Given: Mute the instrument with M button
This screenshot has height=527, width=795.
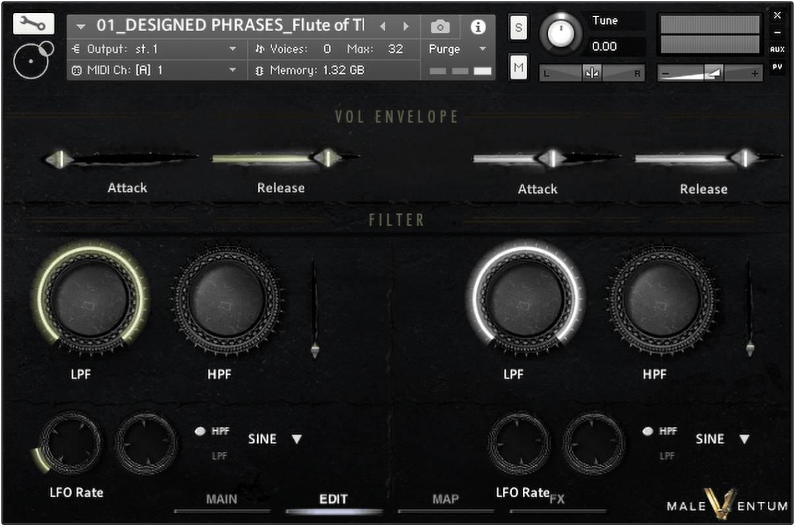Looking at the screenshot, I should 518,67.
